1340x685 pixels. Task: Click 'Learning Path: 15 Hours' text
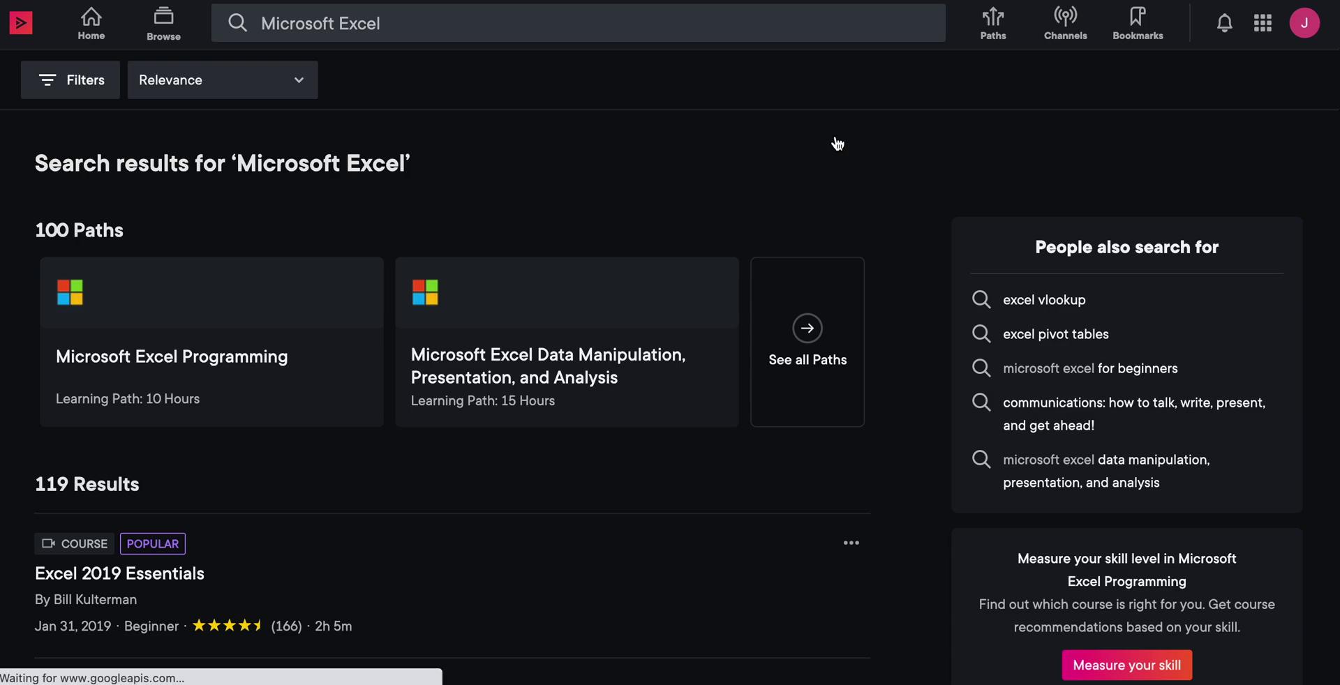[483, 401]
